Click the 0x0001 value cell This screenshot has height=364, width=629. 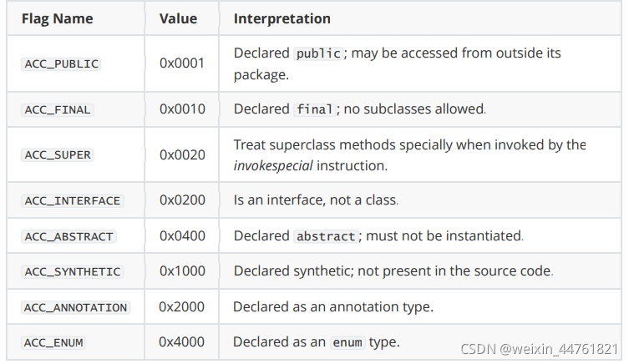pos(181,63)
